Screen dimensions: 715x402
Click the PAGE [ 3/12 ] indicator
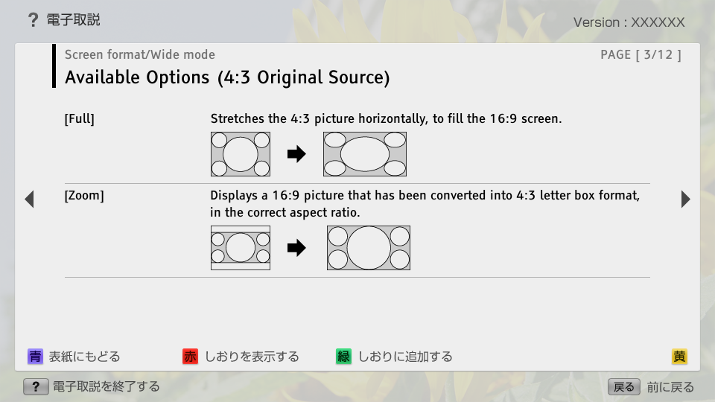pyautogui.click(x=640, y=54)
